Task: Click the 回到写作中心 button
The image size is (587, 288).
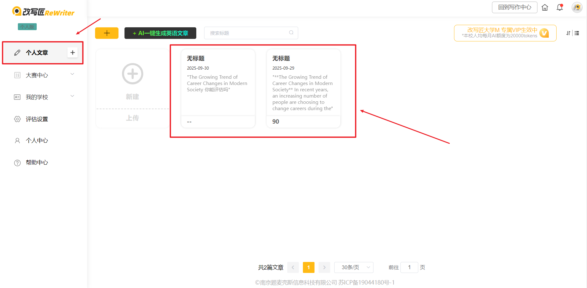Action: 514,8
